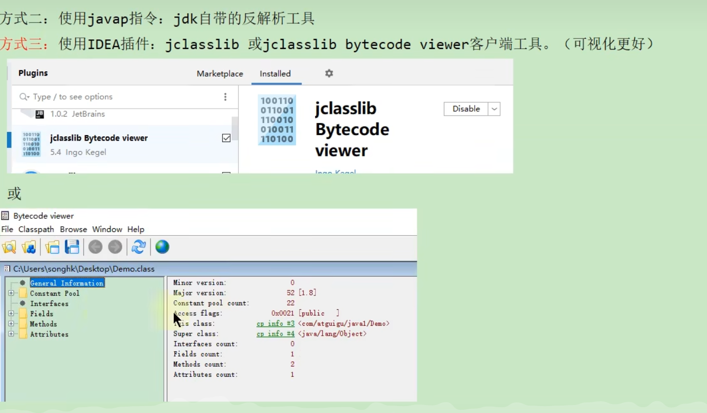Click the open workspace folder toolbar icon
The width and height of the screenshot is (707, 413).
click(x=52, y=247)
